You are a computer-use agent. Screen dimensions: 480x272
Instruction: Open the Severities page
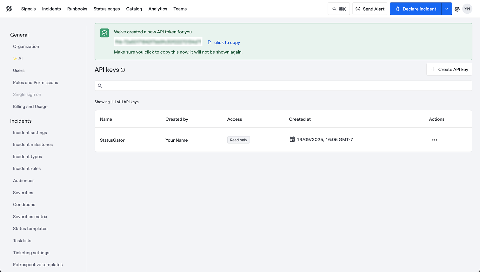pos(23,193)
